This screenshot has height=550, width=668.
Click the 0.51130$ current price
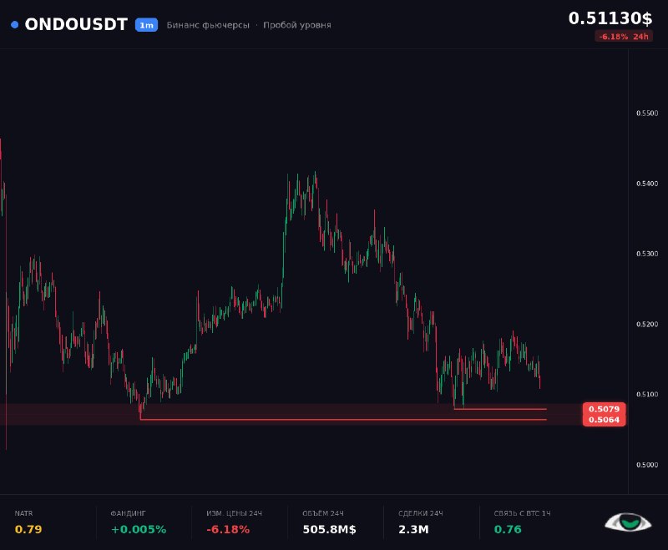pyautogui.click(x=610, y=18)
